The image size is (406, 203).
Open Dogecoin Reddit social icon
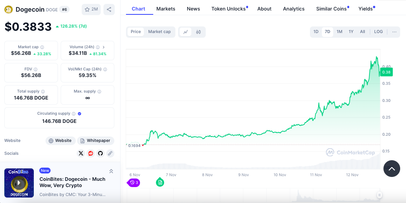91,153
